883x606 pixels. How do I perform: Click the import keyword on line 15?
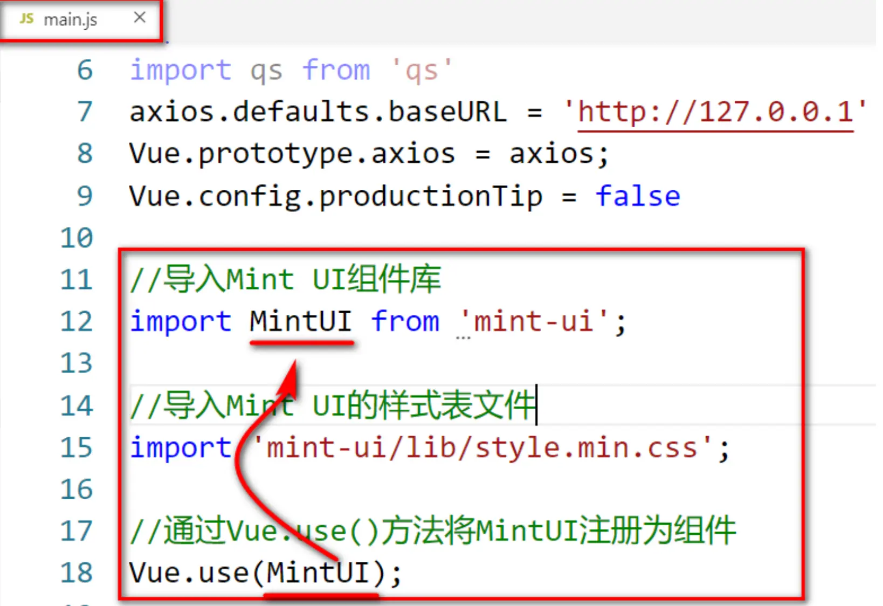click(x=181, y=448)
